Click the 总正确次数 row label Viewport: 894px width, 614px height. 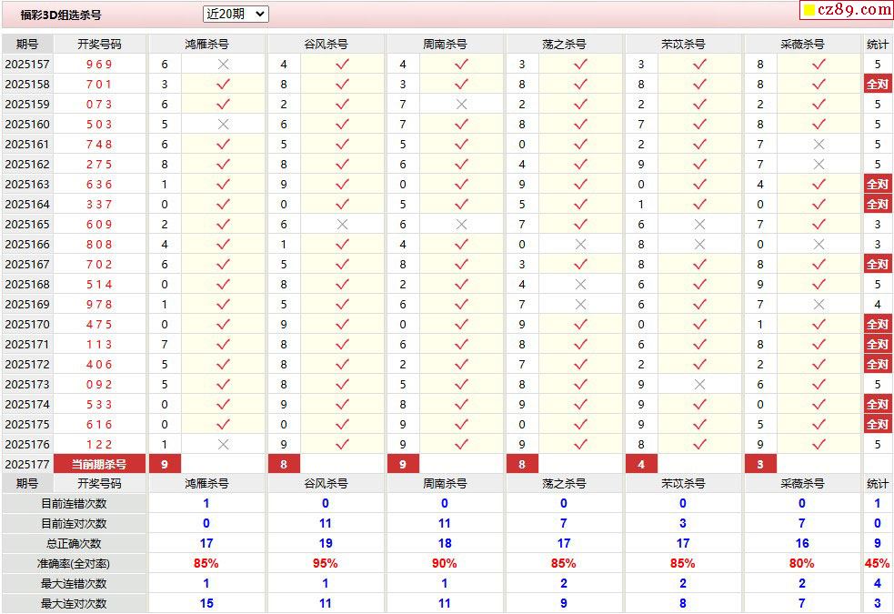[x=74, y=544]
